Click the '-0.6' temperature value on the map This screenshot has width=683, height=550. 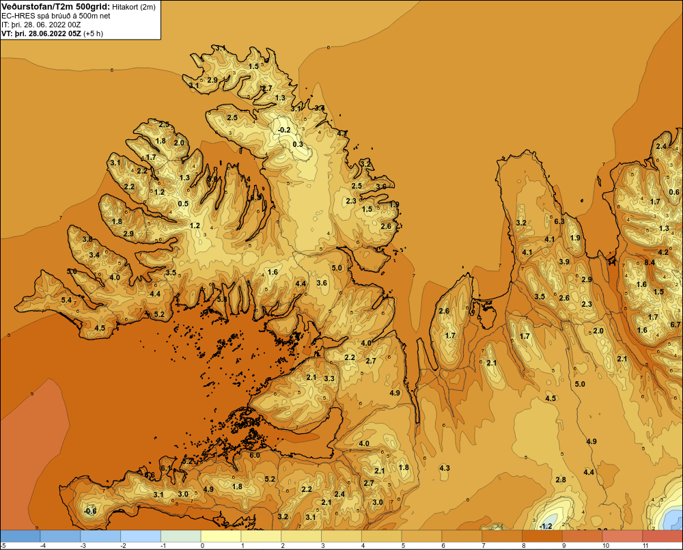(90, 511)
